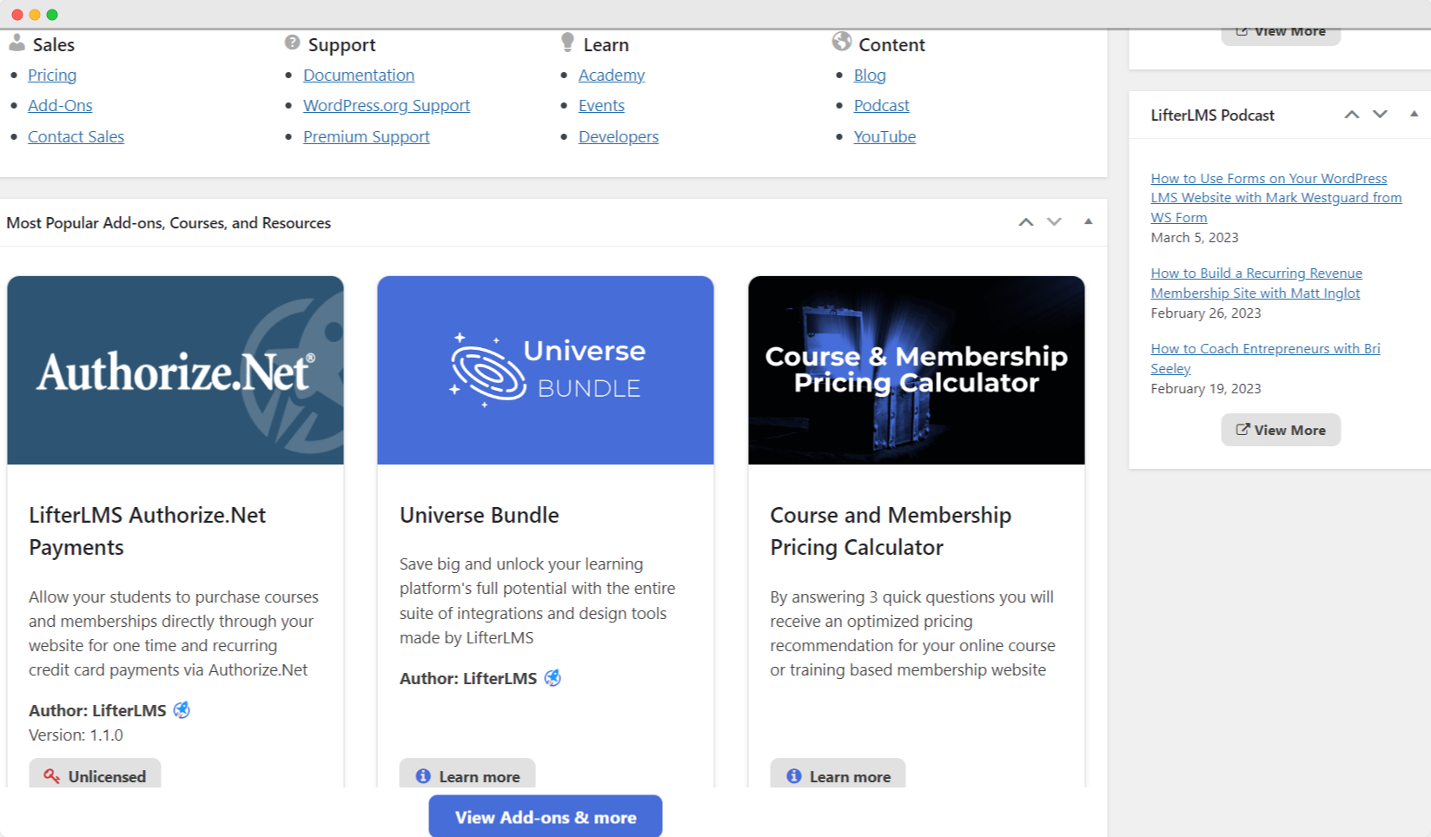The width and height of the screenshot is (1431, 837).
Task: Click the Content globe icon
Action: point(841,42)
